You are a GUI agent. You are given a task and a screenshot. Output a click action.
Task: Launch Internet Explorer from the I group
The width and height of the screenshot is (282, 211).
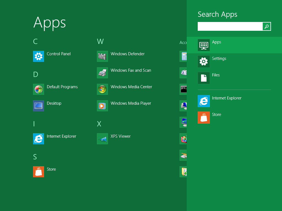[39, 139]
